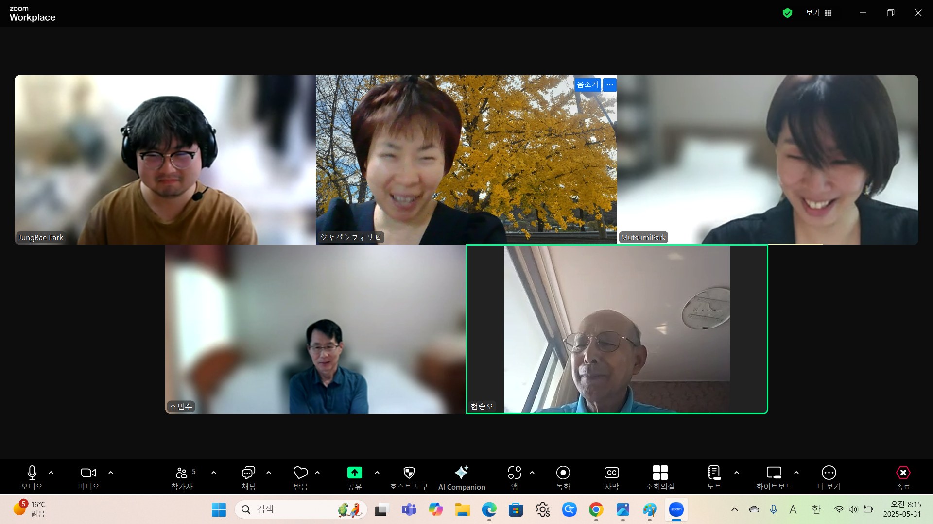Click the Zoom taskbar icon
The image size is (933, 524).
coord(676,509)
